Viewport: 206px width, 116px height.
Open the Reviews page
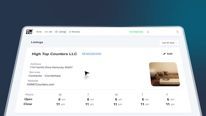coord(74,32)
